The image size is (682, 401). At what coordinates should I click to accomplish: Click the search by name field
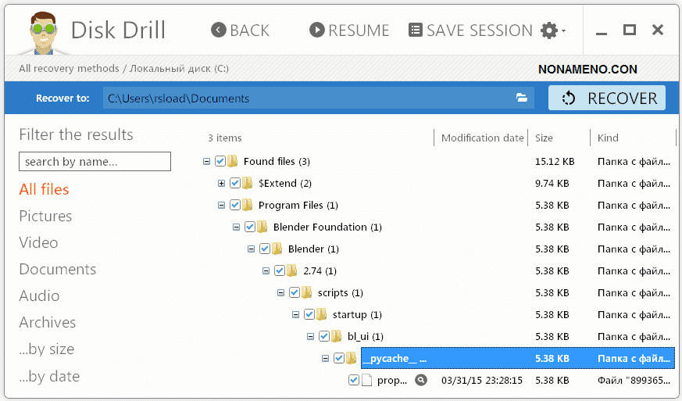(95, 162)
